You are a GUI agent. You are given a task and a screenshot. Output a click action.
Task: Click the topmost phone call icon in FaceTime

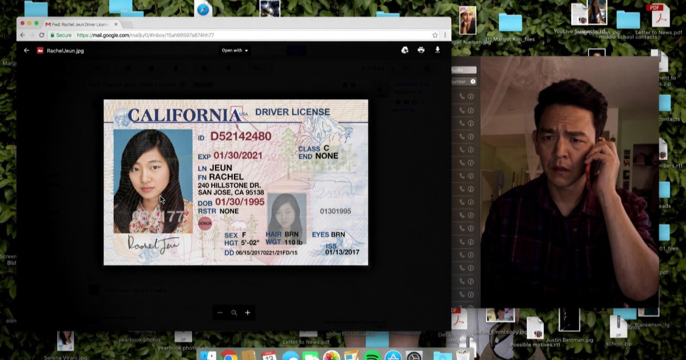tap(462, 96)
